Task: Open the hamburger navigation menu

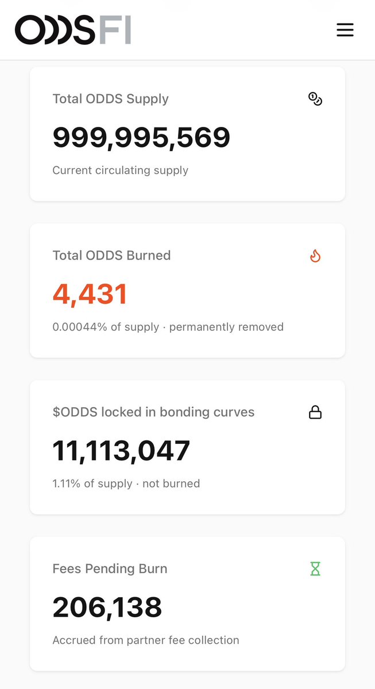Action: (x=345, y=30)
